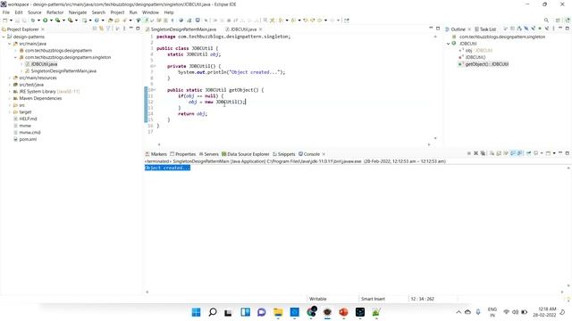Image resolution: width=572 pixels, height=321 pixels.
Task: Toggle Show Console on standard output
Action: [x=512, y=153]
